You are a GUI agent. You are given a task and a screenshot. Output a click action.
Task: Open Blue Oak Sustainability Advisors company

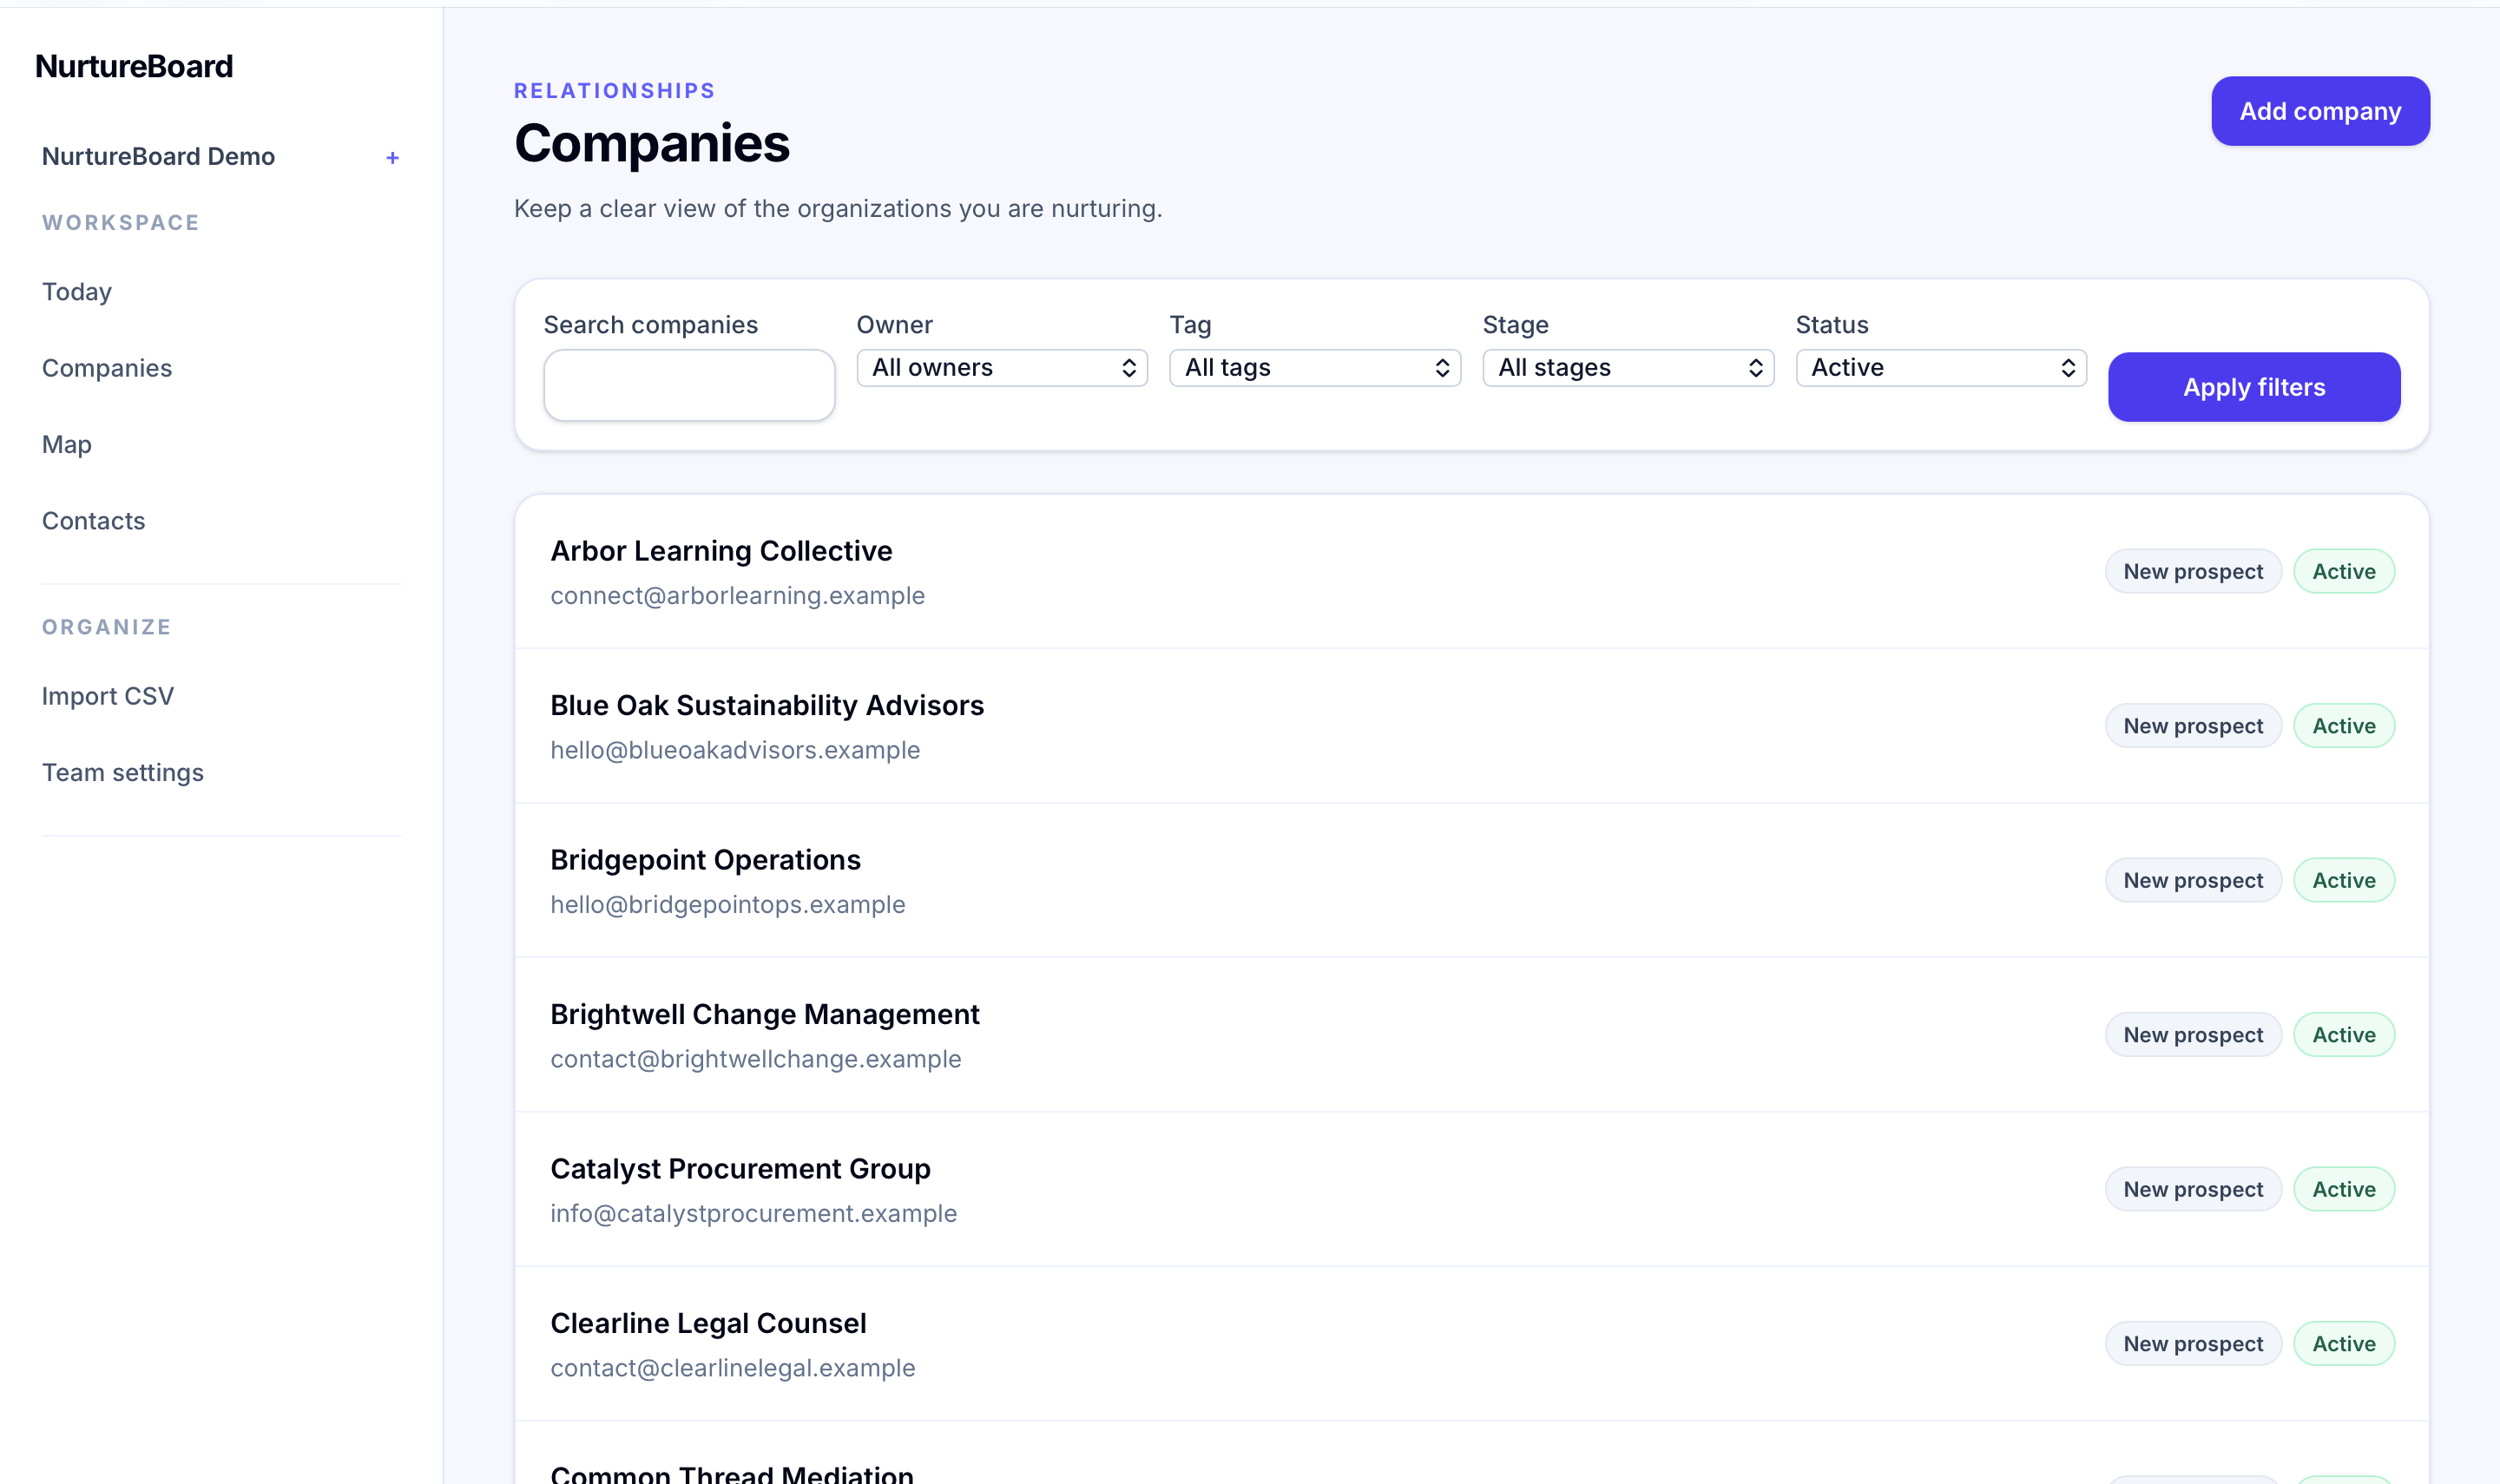tap(767, 705)
